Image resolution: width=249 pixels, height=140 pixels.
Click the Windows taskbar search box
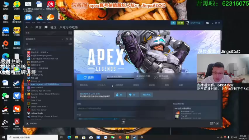point(33,137)
